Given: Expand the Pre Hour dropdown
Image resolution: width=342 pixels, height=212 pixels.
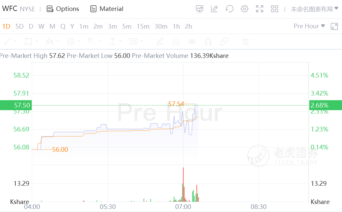Looking at the screenshot, I should [x=309, y=26].
